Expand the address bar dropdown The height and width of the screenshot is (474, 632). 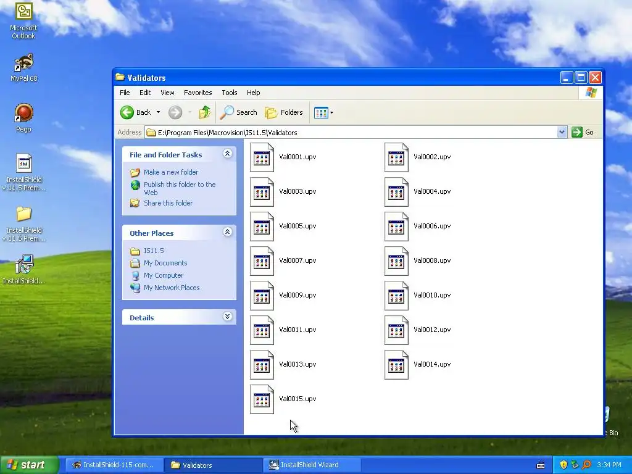point(562,132)
